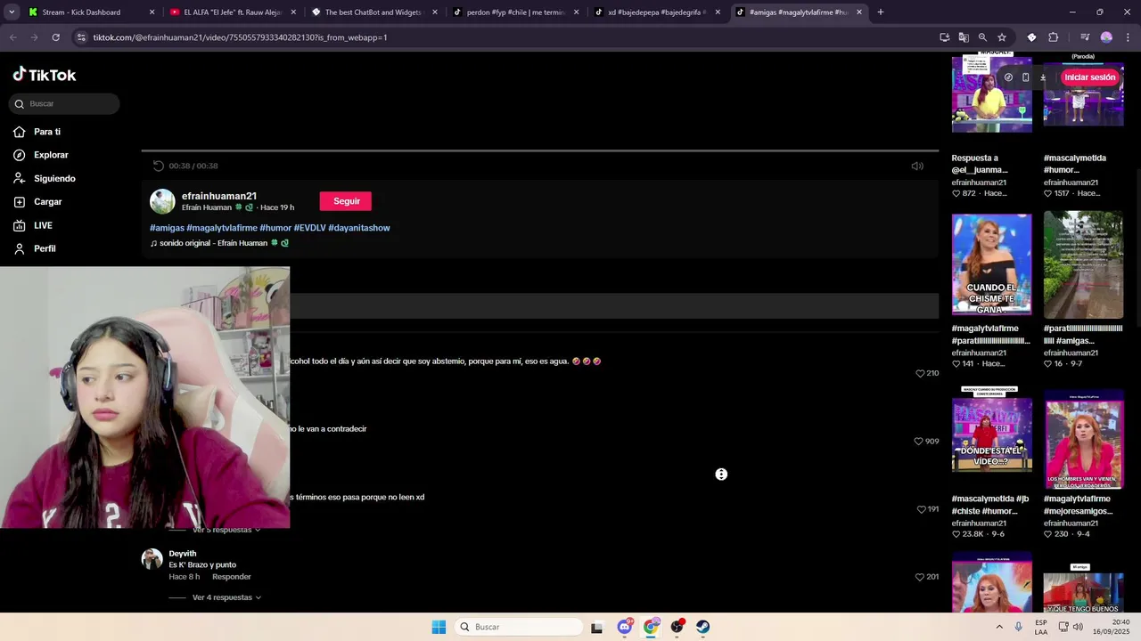Open a new browser tab

pyautogui.click(x=880, y=12)
